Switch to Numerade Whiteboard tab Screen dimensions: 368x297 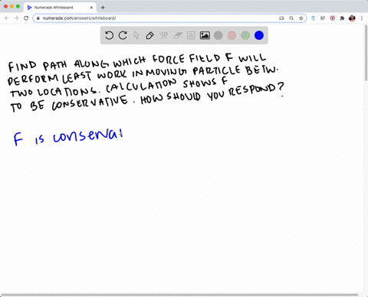(60, 8)
